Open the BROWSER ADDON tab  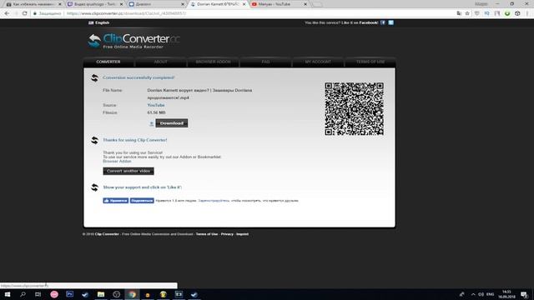click(x=214, y=62)
